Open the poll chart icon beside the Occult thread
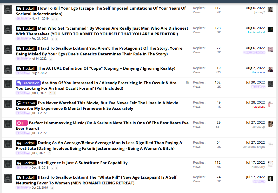The height and width of the screenshot is (193, 278). pos(188,82)
